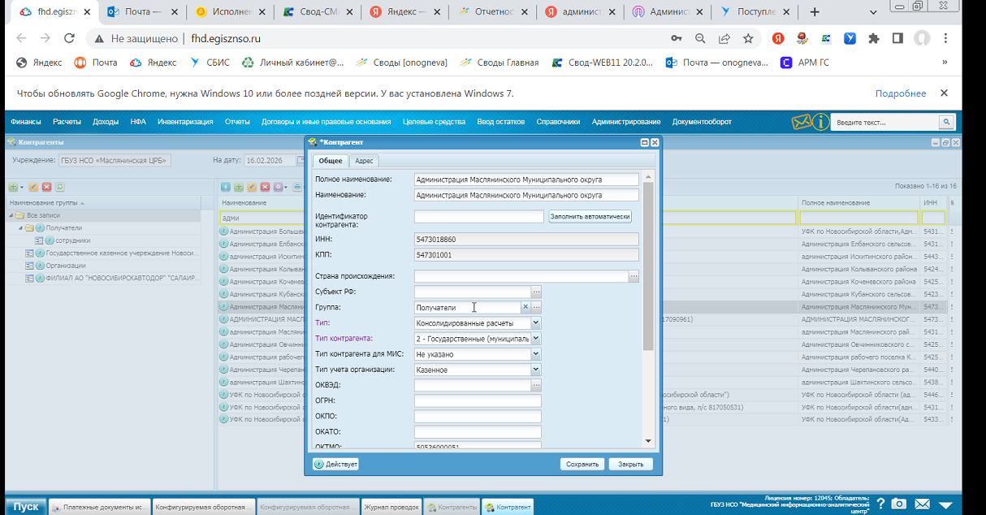Click delete group red X in left panel

pyautogui.click(x=47, y=187)
